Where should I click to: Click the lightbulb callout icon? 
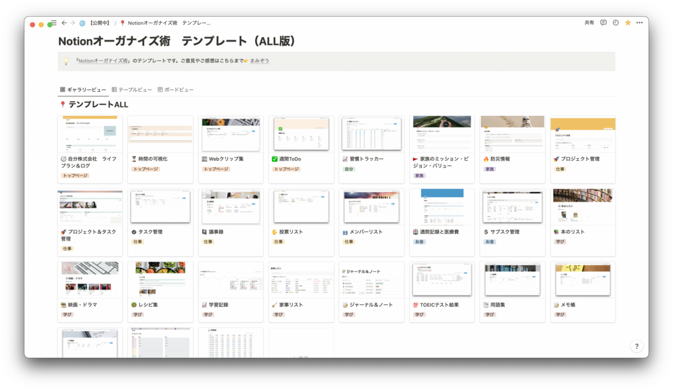pos(66,62)
